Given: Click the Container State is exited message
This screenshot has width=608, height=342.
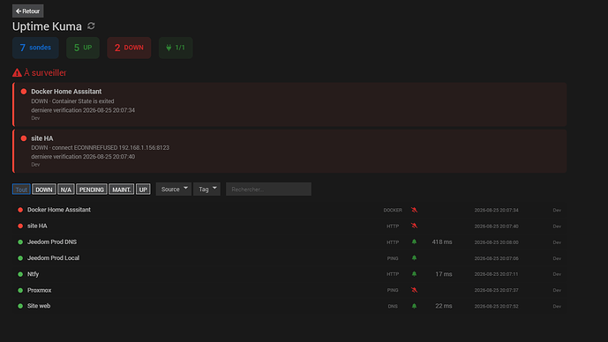Looking at the screenshot, I should [83, 101].
